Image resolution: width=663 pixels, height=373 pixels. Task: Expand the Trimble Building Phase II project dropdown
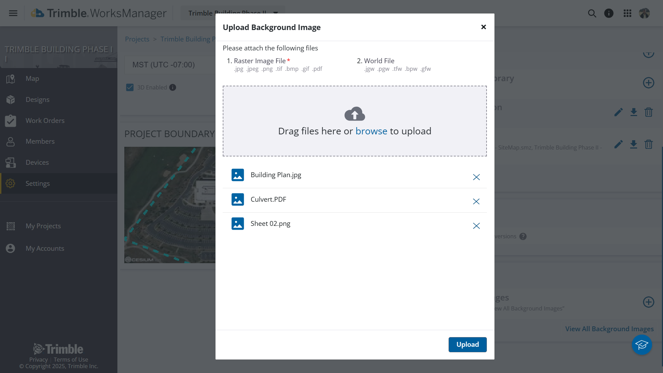pos(233,13)
